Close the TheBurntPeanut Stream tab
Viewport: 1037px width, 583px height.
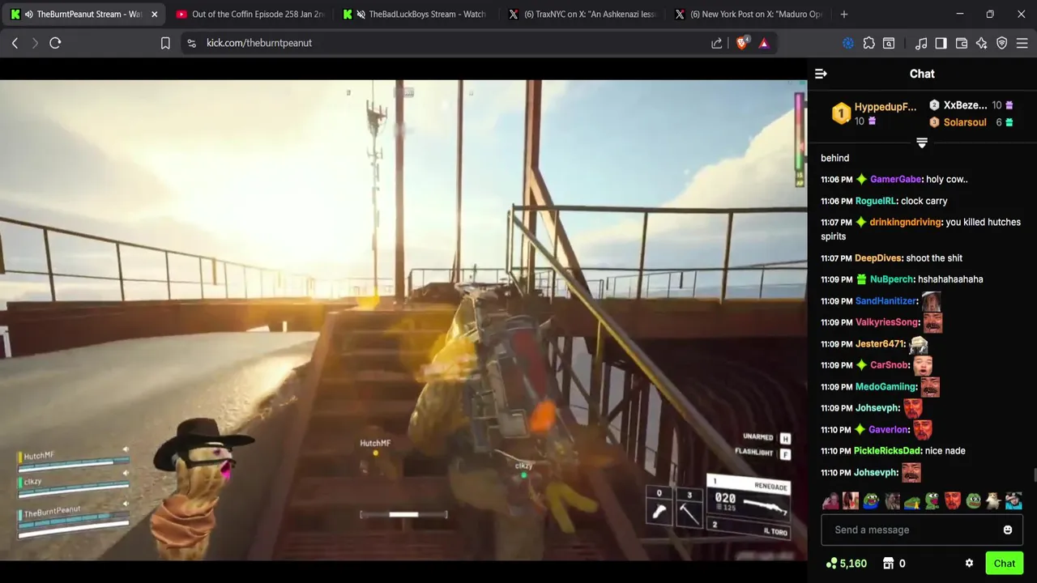(154, 14)
